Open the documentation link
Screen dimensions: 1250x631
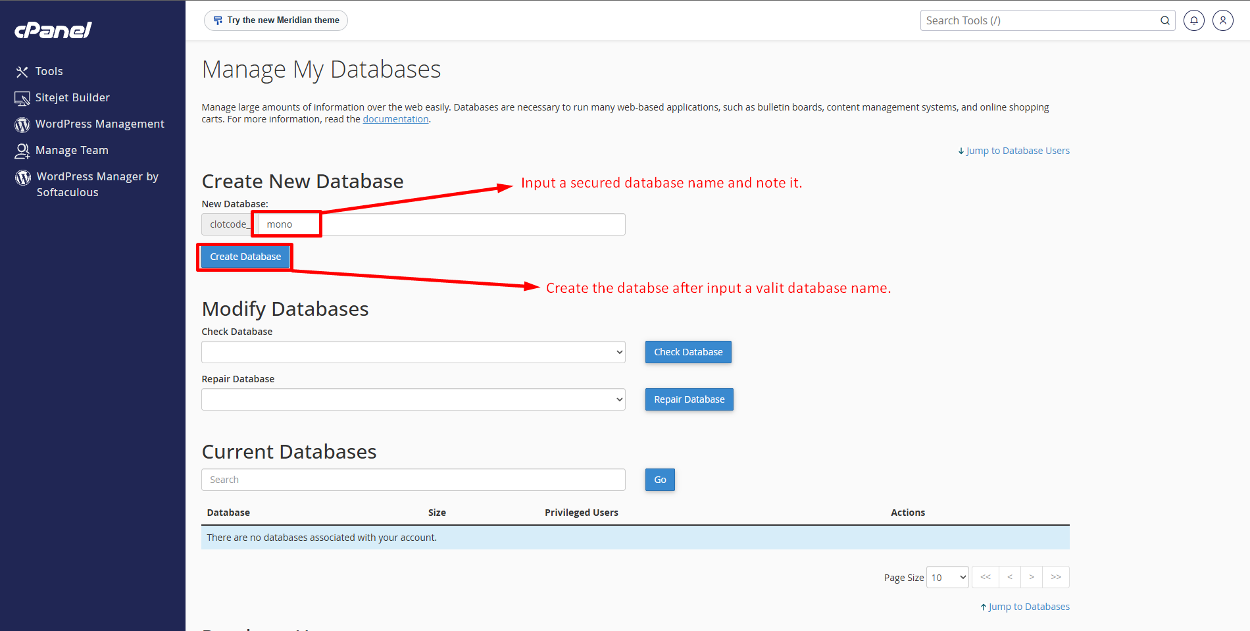tap(395, 119)
